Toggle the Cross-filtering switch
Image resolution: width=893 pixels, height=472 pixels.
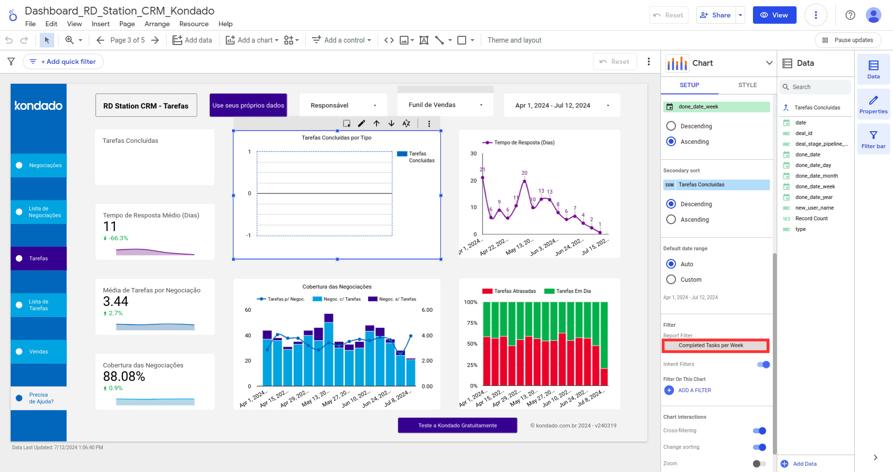759,431
